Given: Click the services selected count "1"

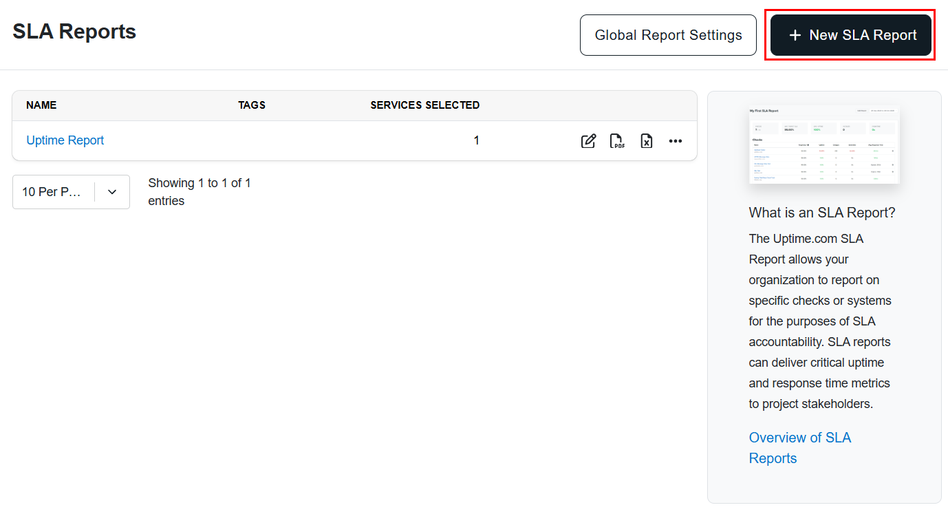Looking at the screenshot, I should tap(476, 140).
